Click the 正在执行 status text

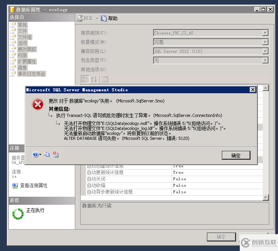click(35, 211)
